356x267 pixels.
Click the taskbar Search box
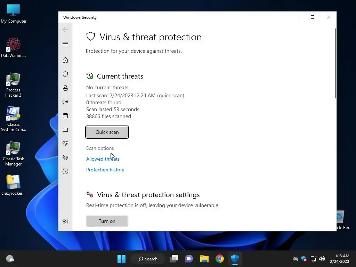pos(147,259)
